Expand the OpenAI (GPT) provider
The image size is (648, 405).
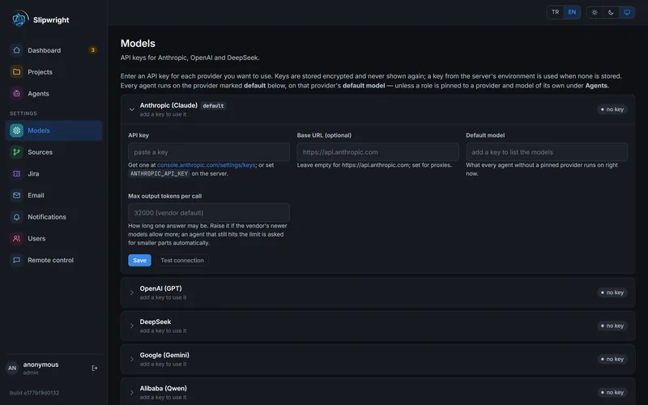coord(132,292)
